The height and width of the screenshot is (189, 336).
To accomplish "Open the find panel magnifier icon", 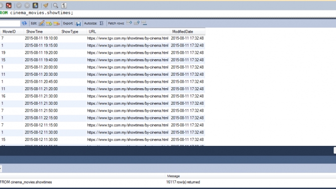I will point(56,6).
